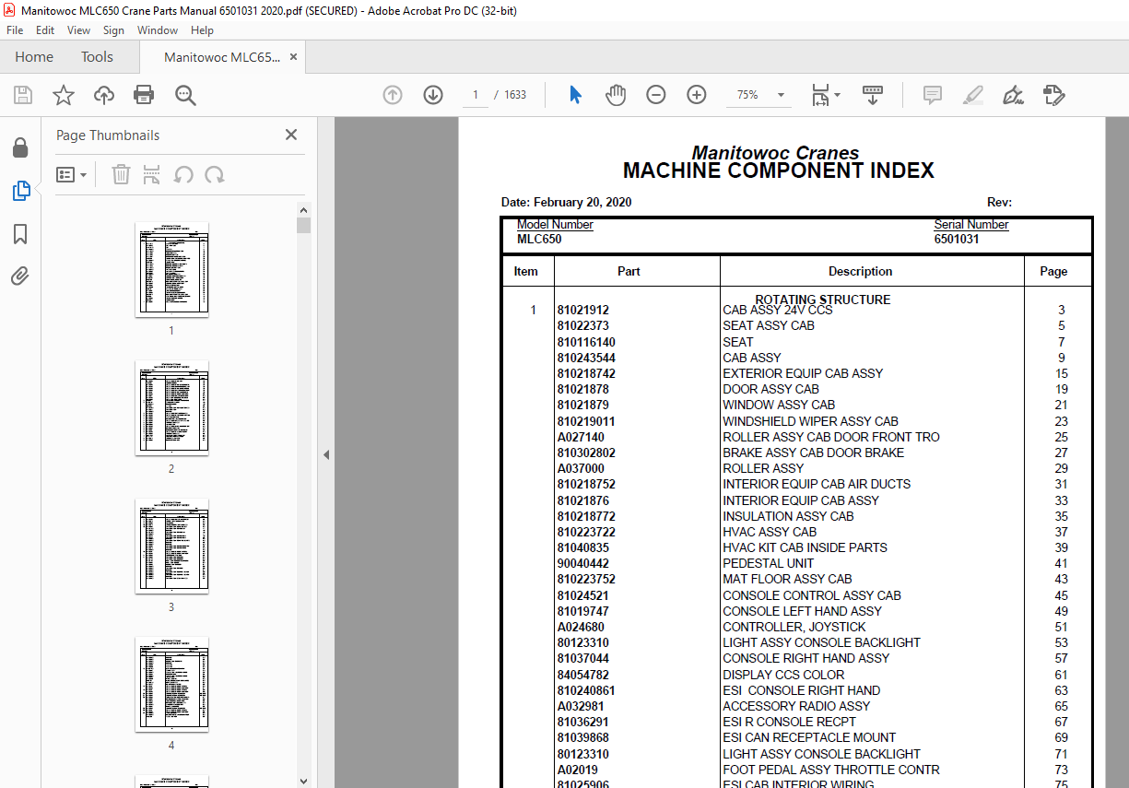Open the Help menu
Screen dimensions: 1129x788
(202, 30)
